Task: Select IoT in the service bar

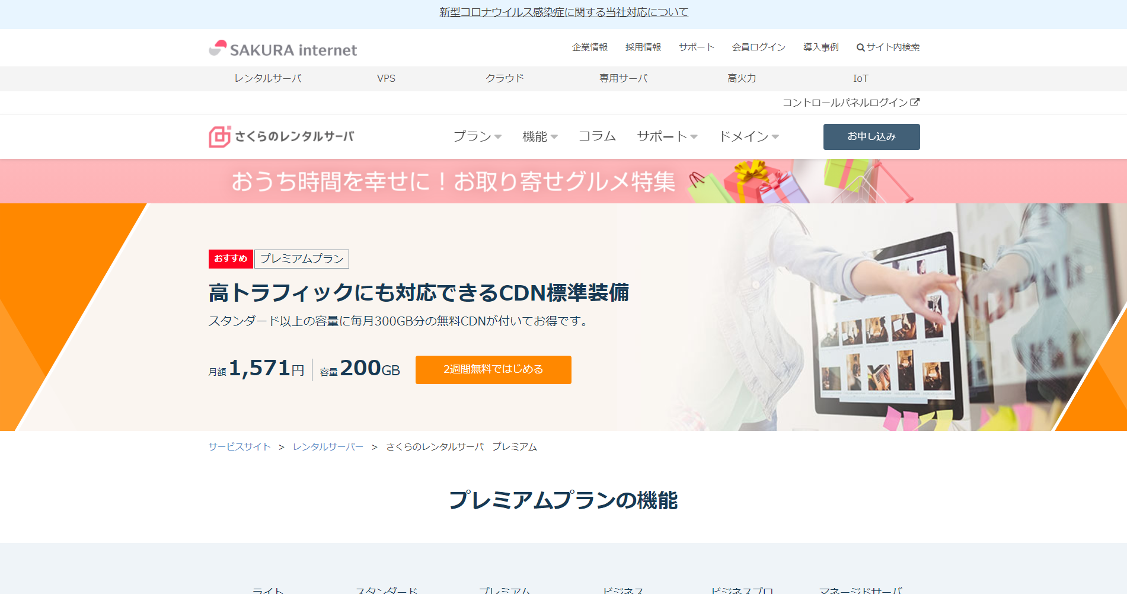Action: [x=860, y=78]
